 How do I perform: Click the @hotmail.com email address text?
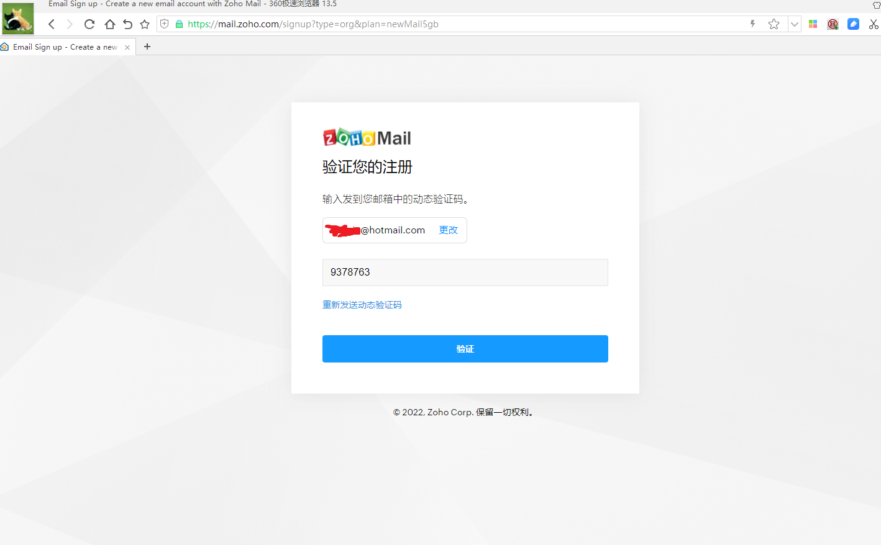[x=393, y=230]
